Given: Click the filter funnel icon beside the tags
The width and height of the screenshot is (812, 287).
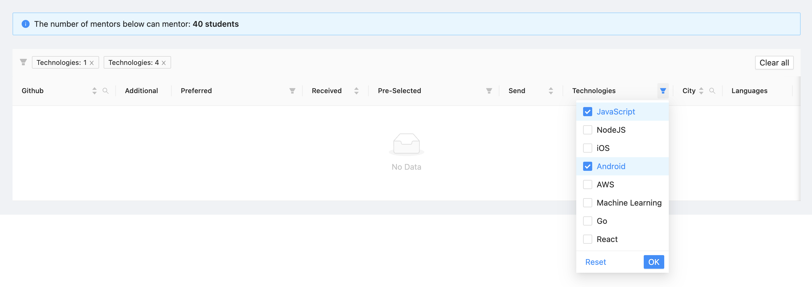Looking at the screenshot, I should 23,62.
